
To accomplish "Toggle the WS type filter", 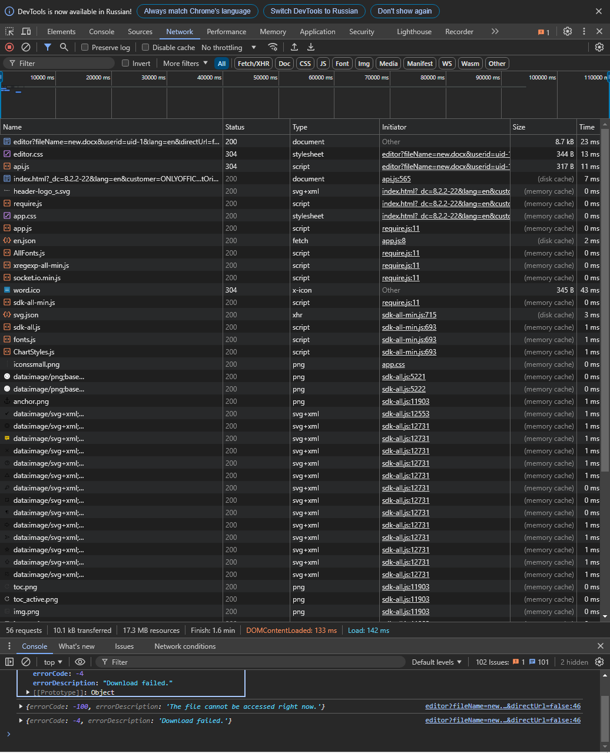I will point(447,64).
